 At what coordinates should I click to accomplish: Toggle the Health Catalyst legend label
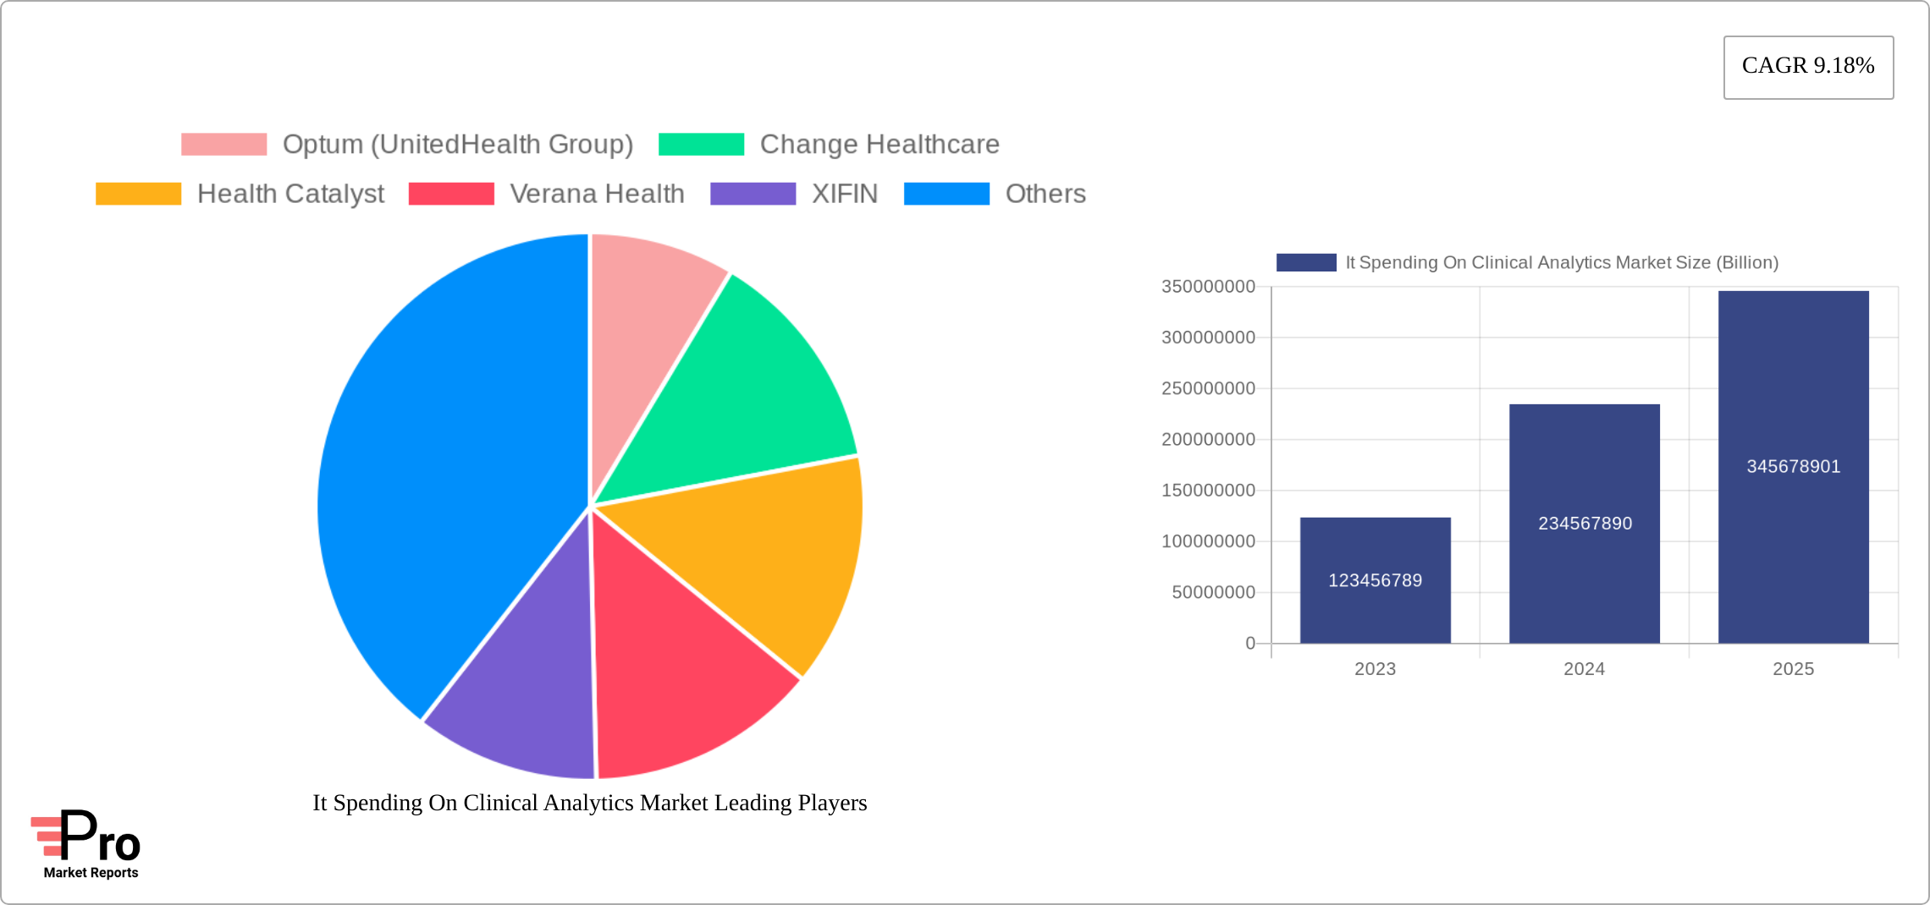(290, 194)
